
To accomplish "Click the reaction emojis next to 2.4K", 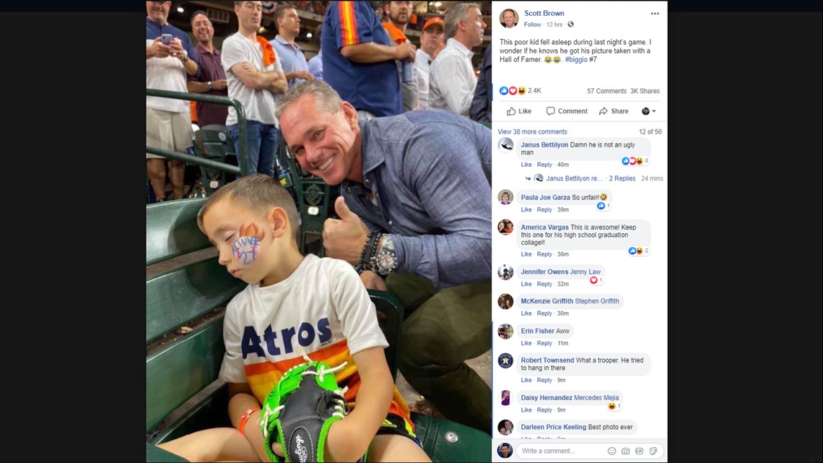I will click(x=513, y=91).
